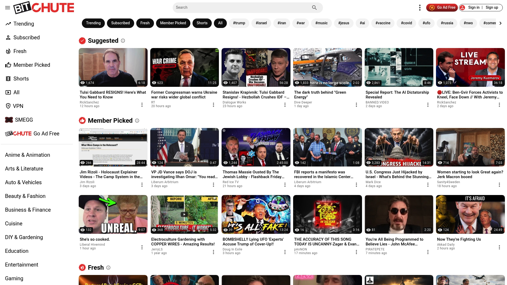This screenshot has width=507, height=285.
Task: Open options for Now They're Fighting Us video
Action: point(499,247)
